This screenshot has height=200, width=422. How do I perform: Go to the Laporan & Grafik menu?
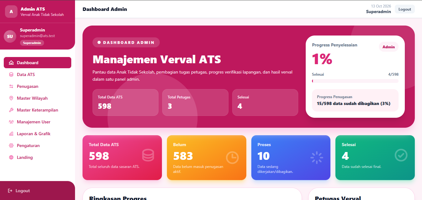(x=38, y=134)
